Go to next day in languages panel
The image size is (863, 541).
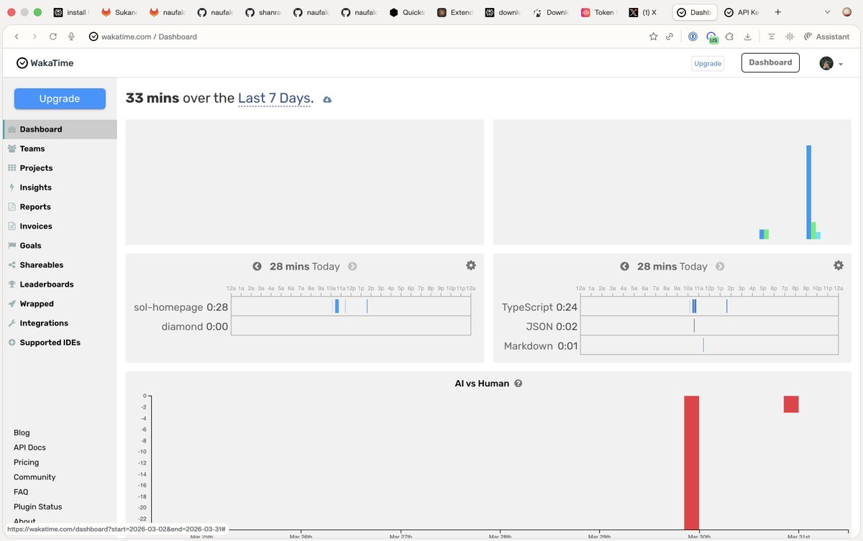[720, 267]
